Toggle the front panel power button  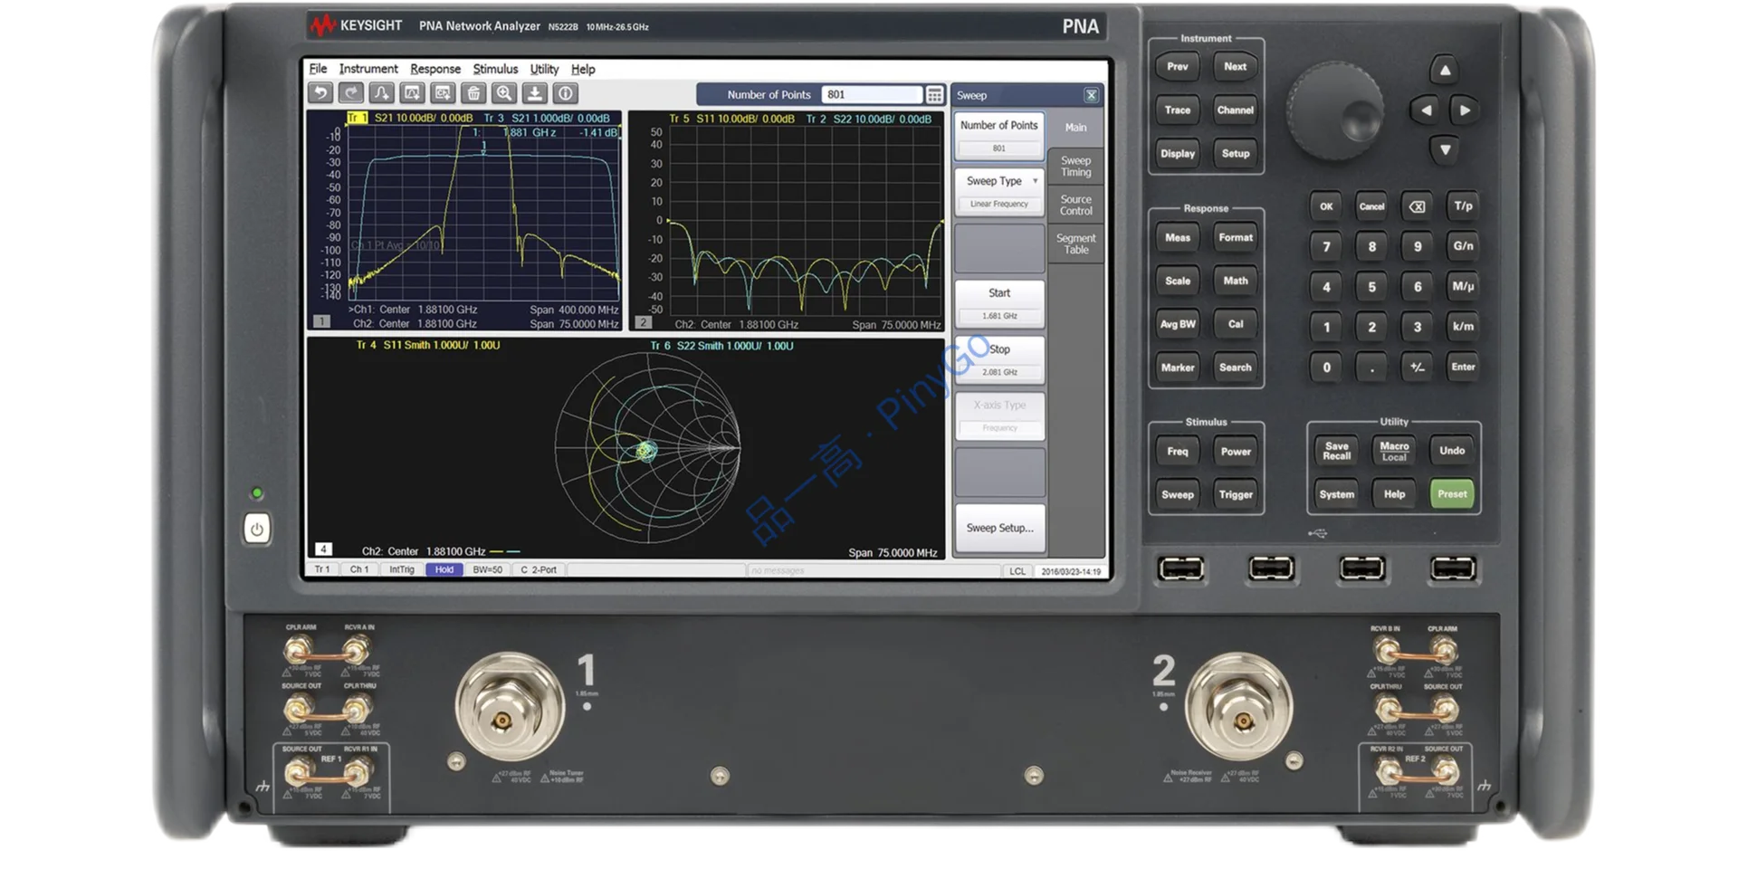tap(256, 529)
